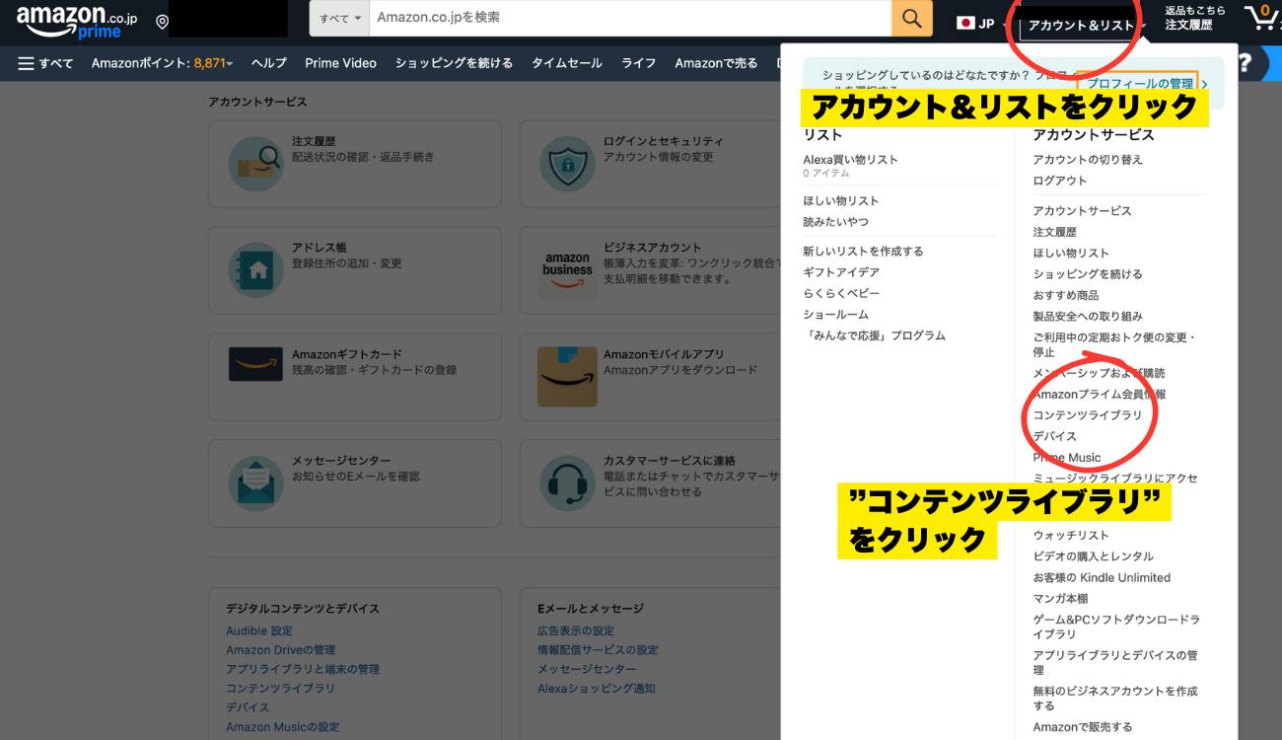This screenshot has width=1282, height=740.
Task: Click the ログインとセキュリティ shield icon
Action: [x=567, y=163]
